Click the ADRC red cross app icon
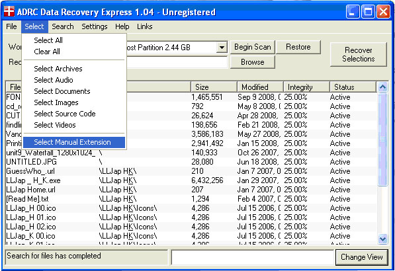 [9, 12]
